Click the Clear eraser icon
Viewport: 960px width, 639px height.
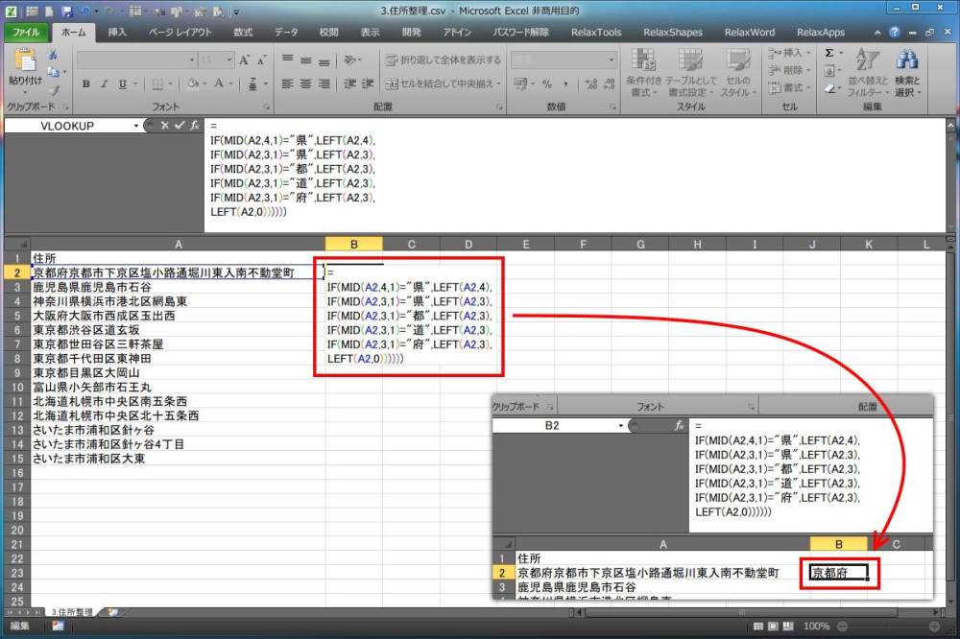pyautogui.click(x=829, y=88)
